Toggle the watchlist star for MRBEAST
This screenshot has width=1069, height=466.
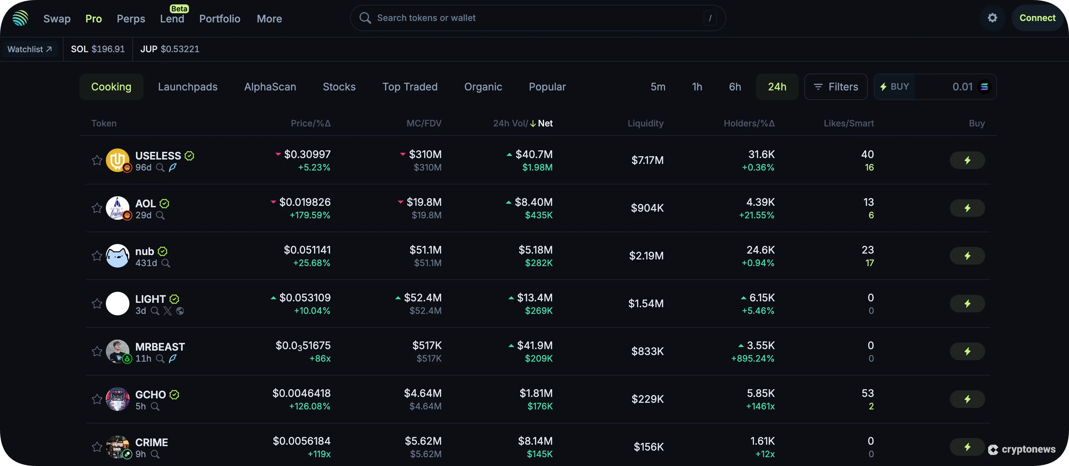(97, 351)
